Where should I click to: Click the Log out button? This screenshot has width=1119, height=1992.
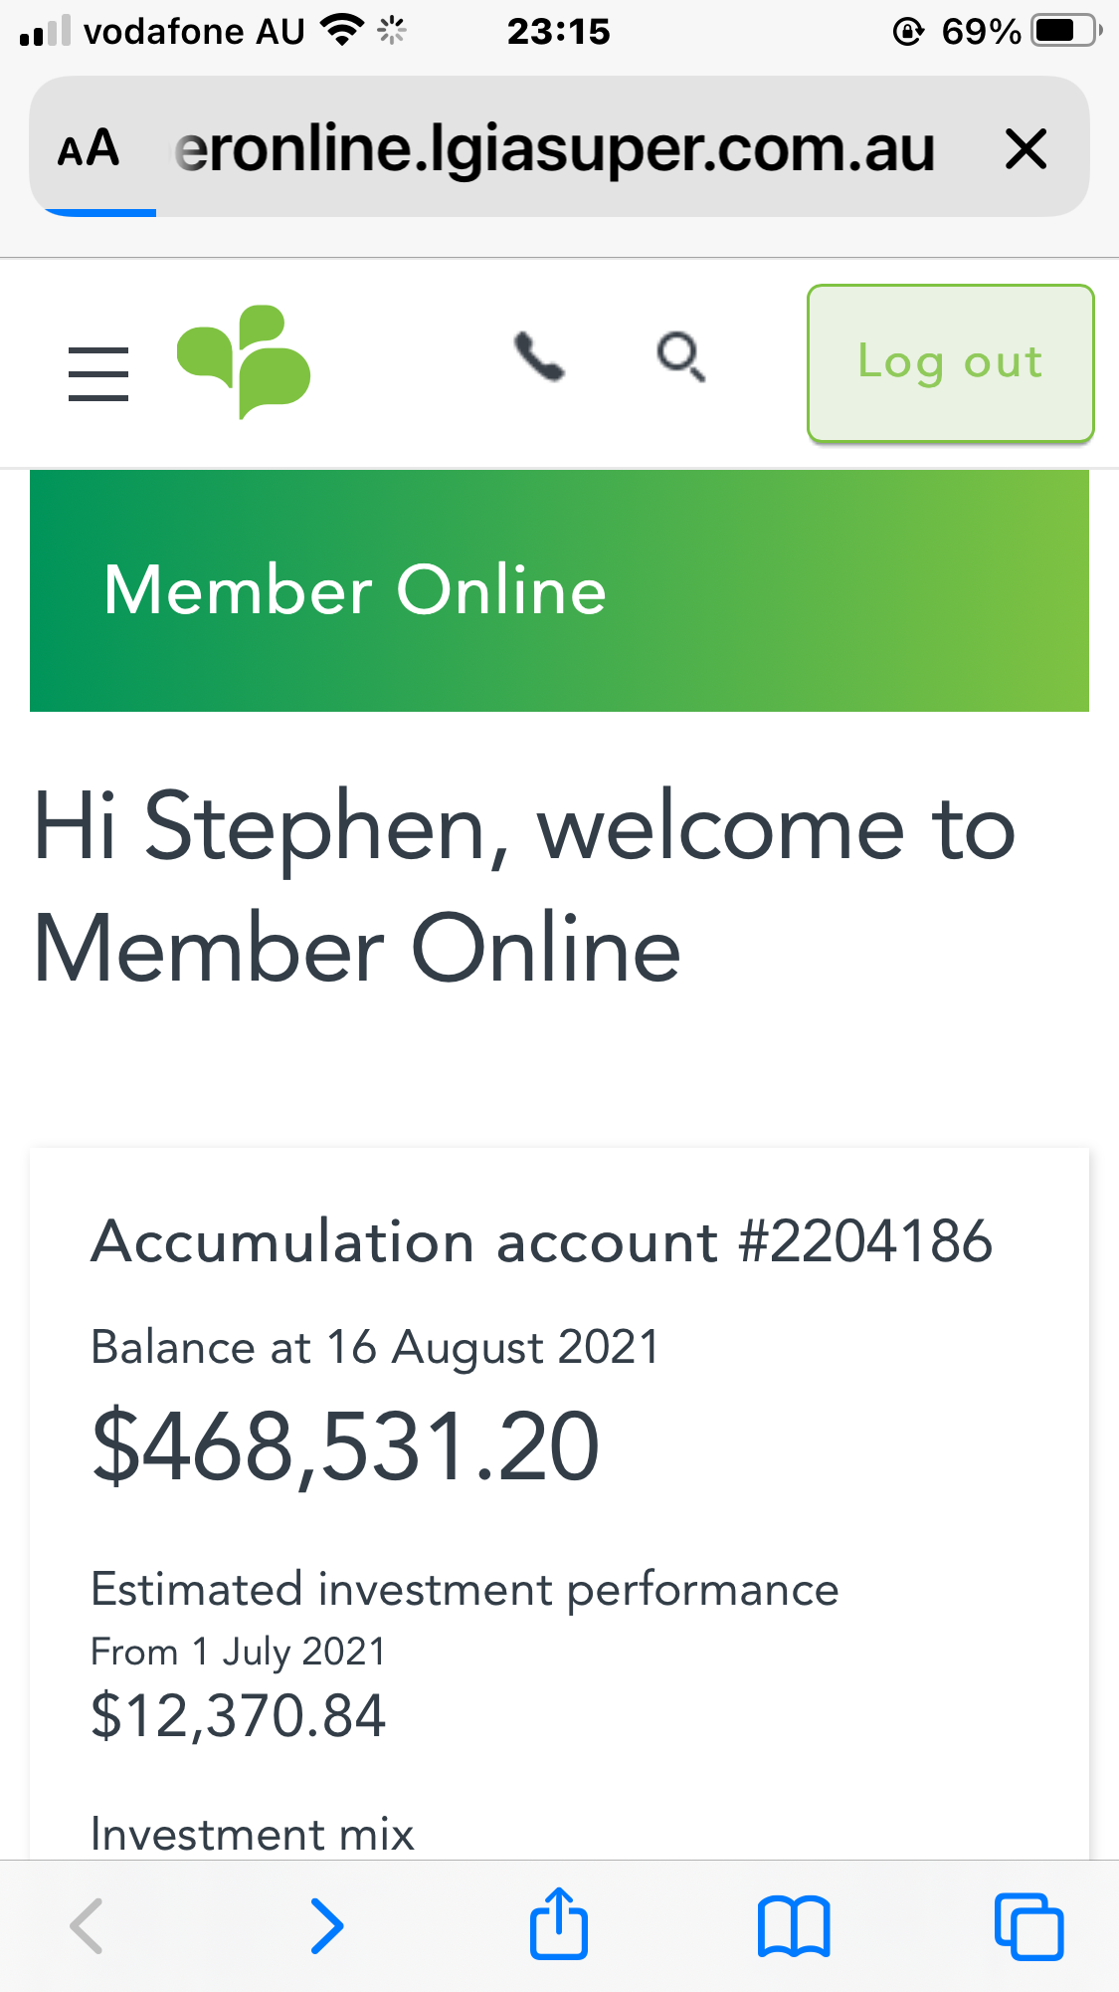tap(950, 362)
